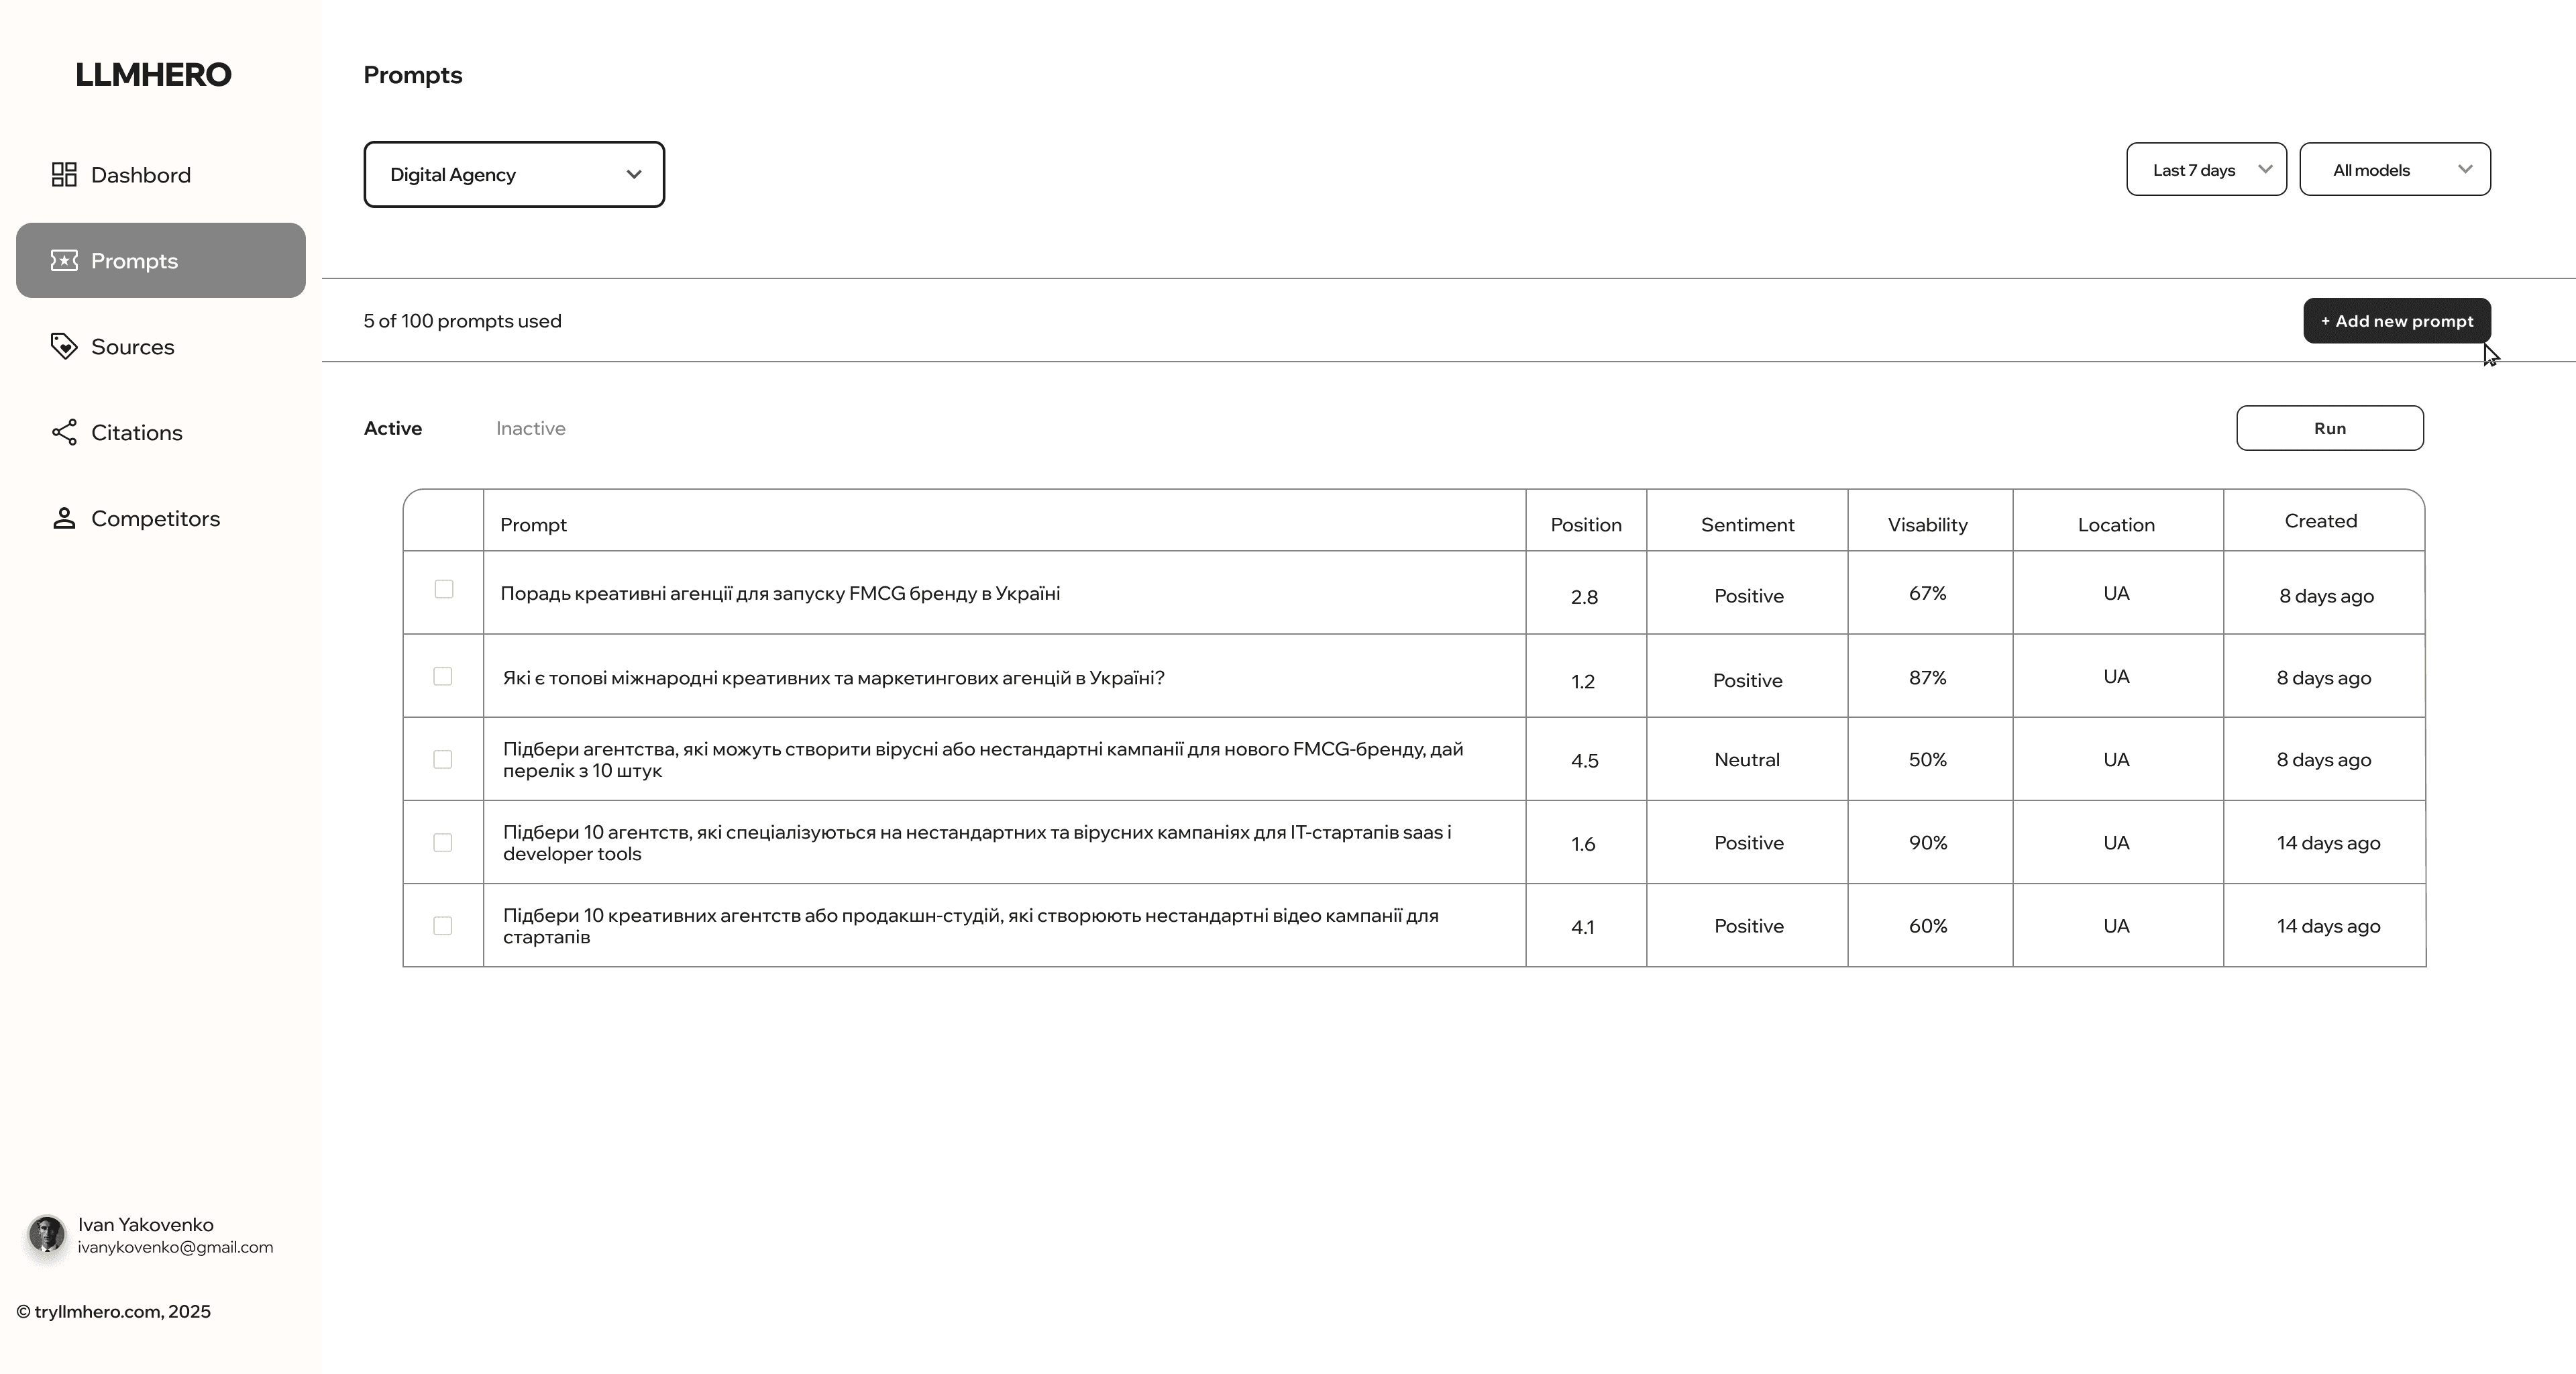Check the Neutral sentiment prompt row

coord(443,759)
